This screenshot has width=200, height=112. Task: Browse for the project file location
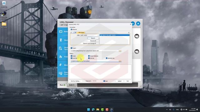pyautogui.click(x=120, y=51)
